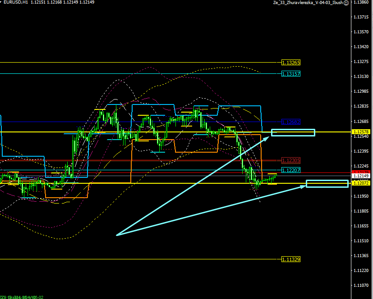The image size is (373, 299).
Task: Click the red 1.12179 axis price tag
Action: [361, 172]
